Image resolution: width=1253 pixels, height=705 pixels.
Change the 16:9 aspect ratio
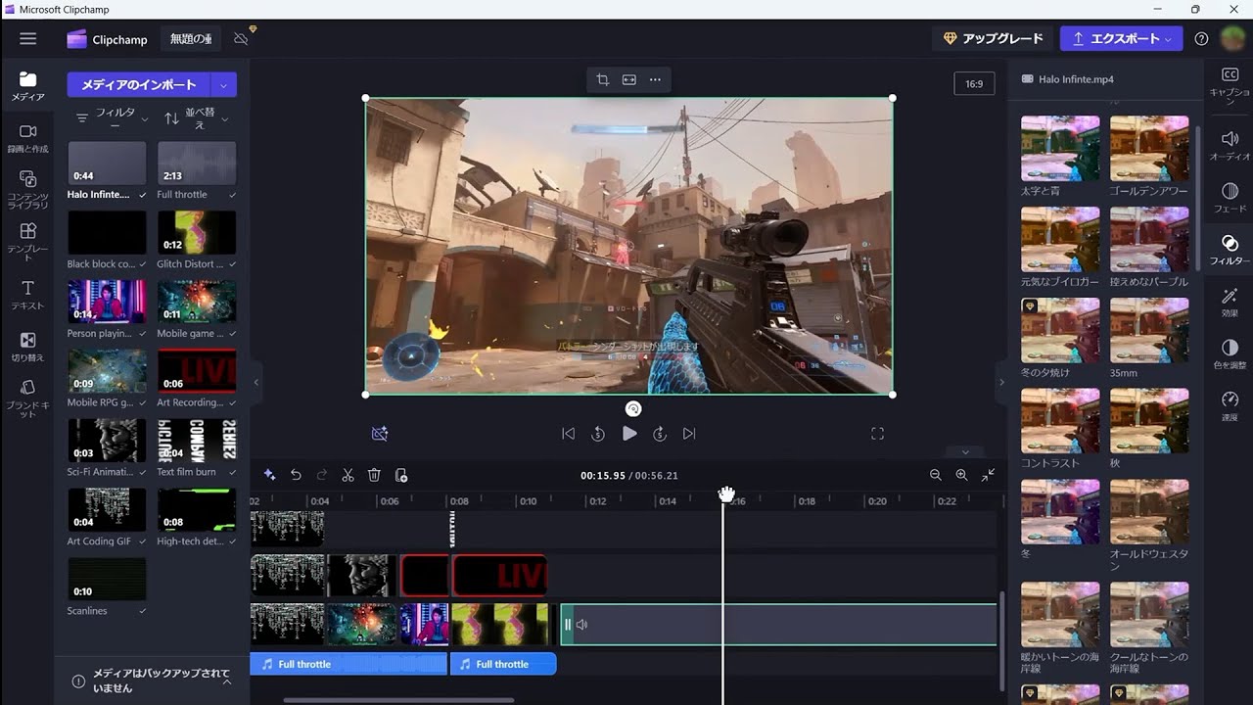click(x=974, y=84)
